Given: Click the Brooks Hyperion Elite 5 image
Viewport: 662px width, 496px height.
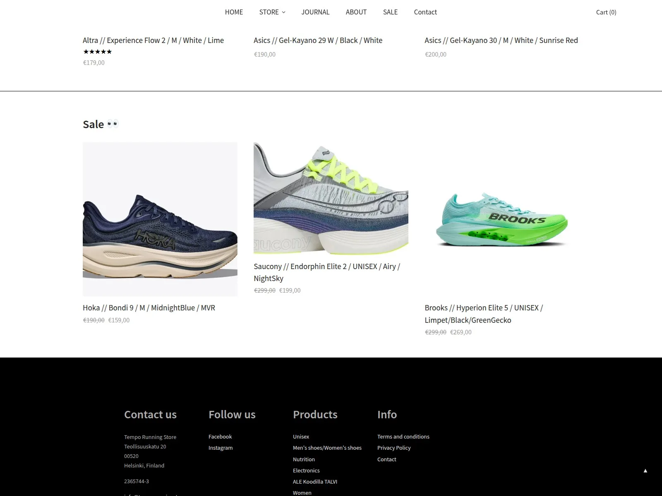Looking at the screenshot, I should click(x=502, y=219).
